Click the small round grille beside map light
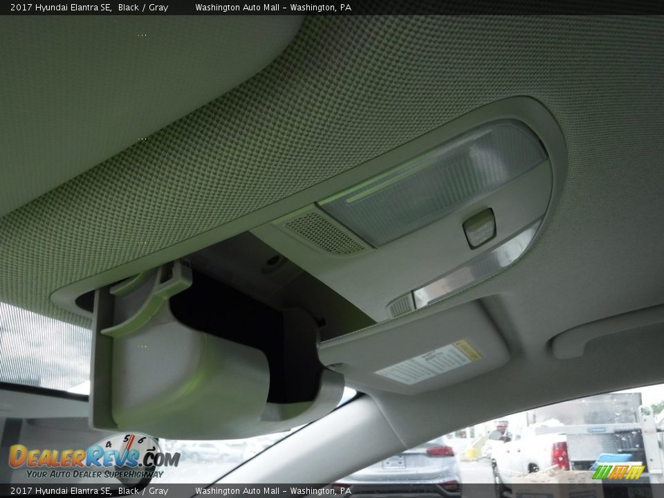The height and width of the screenshot is (498, 664). pos(400,305)
